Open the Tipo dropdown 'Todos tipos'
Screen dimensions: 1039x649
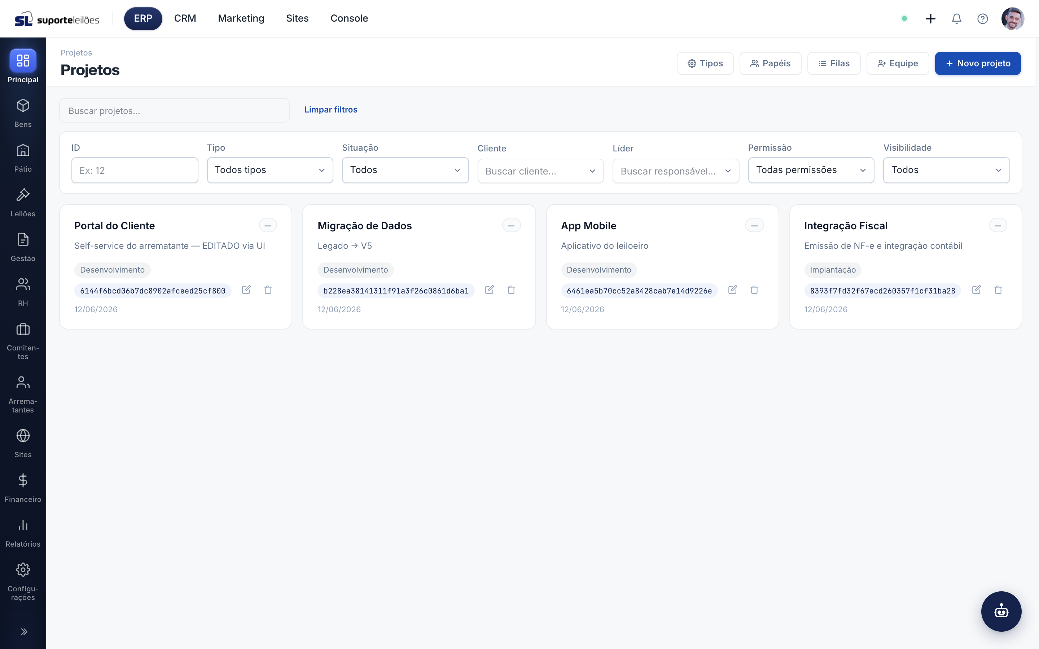coord(270,170)
